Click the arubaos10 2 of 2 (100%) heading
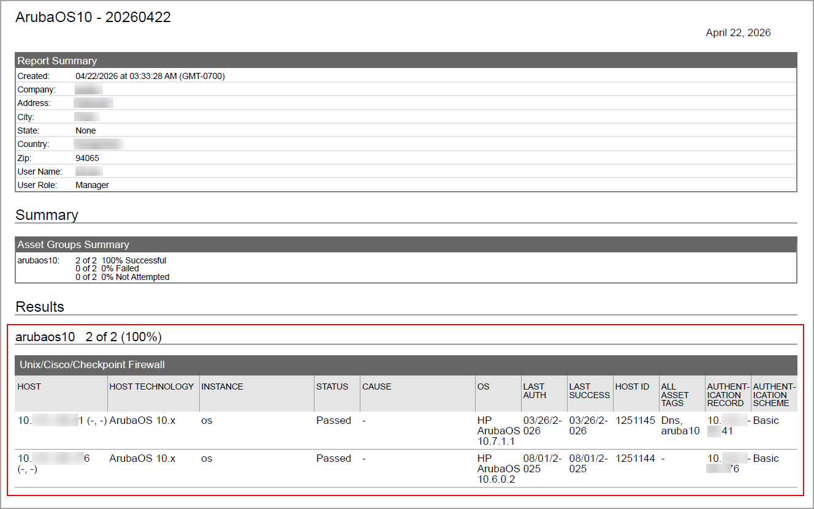814x509 pixels. [x=88, y=337]
